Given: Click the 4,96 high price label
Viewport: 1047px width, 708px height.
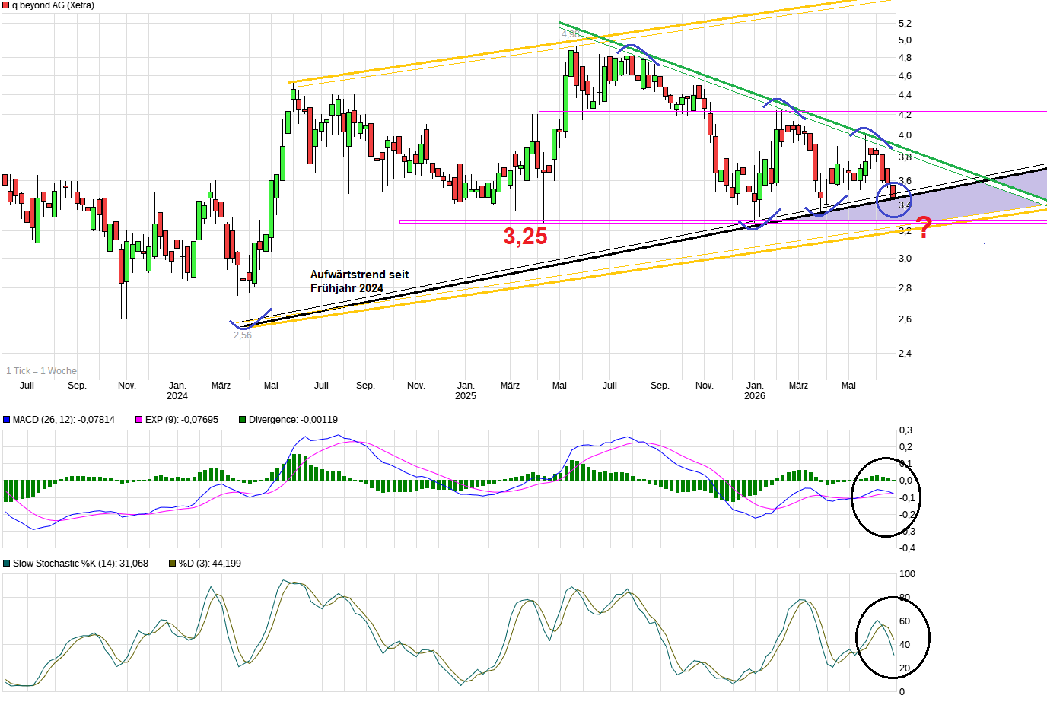Looking at the screenshot, I should tap(570, 34).
